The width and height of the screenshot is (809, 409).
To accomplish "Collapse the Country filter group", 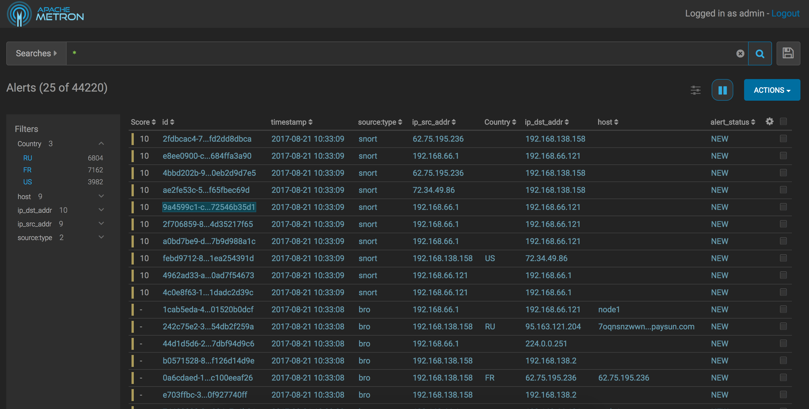I will [101, 143].
